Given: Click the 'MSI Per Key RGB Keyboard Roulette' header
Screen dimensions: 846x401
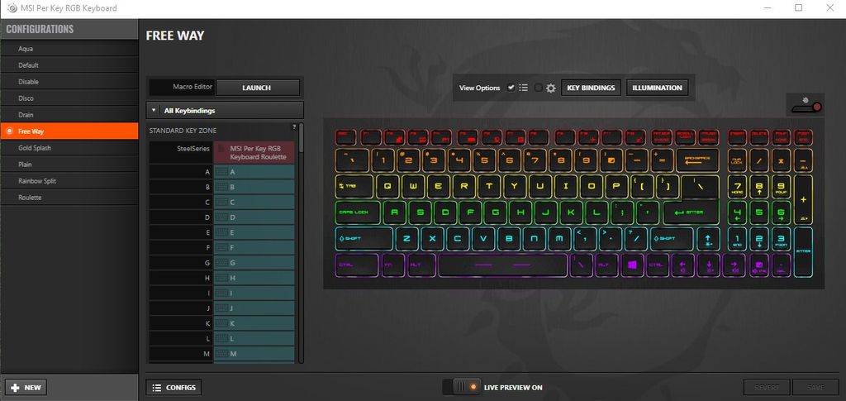Looking at the screenshot, I should tap(254, 153).
